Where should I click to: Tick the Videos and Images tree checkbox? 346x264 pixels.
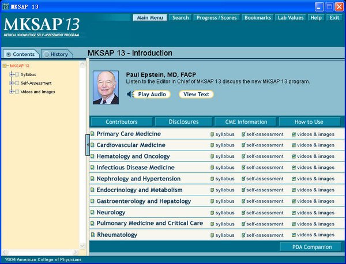point(17,92)
